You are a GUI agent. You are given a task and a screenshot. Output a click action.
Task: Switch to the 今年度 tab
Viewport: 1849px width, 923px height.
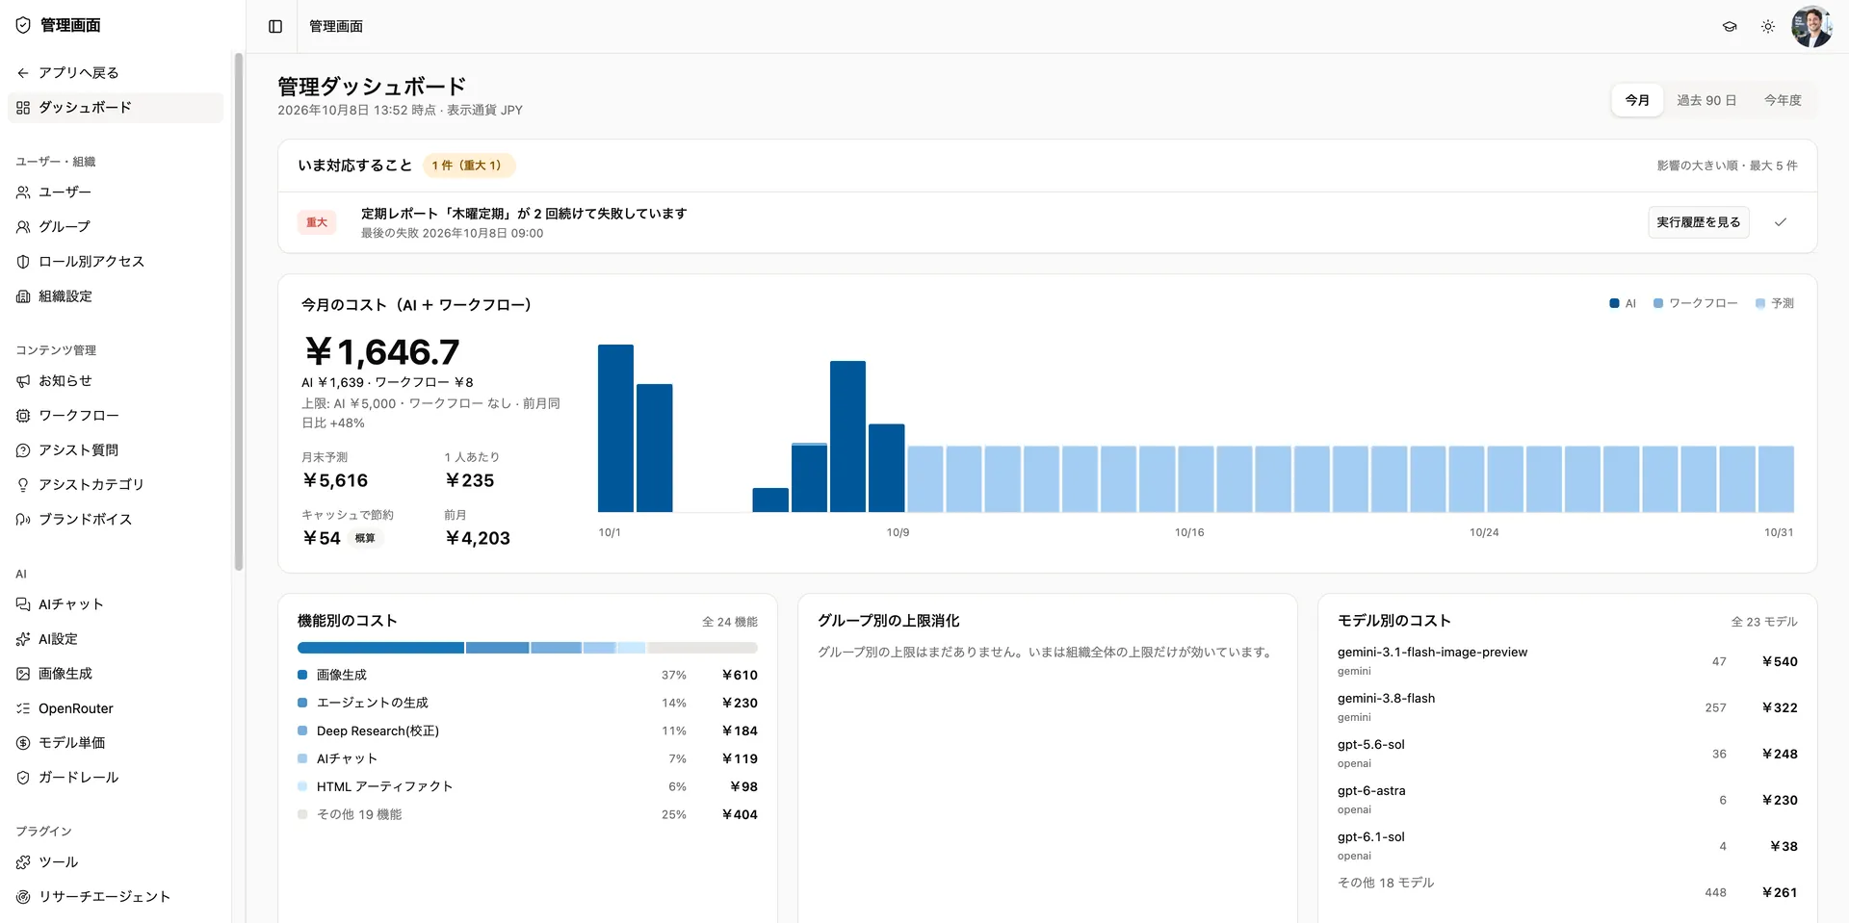coord(1783,100)
